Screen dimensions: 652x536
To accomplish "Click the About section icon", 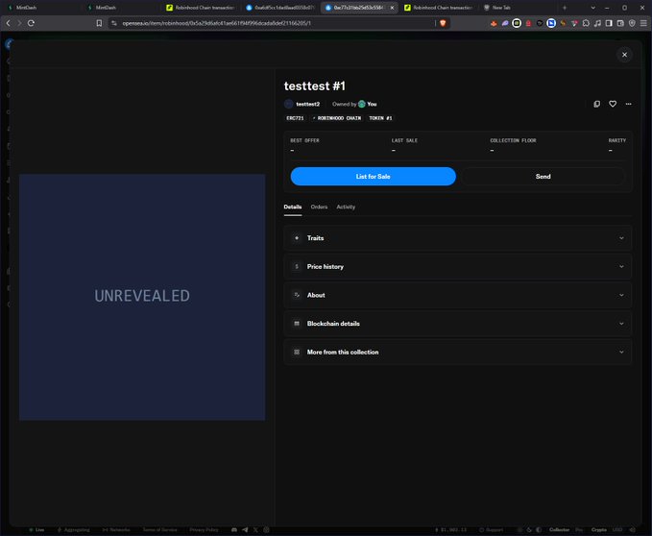I will [x=297, y=295].
